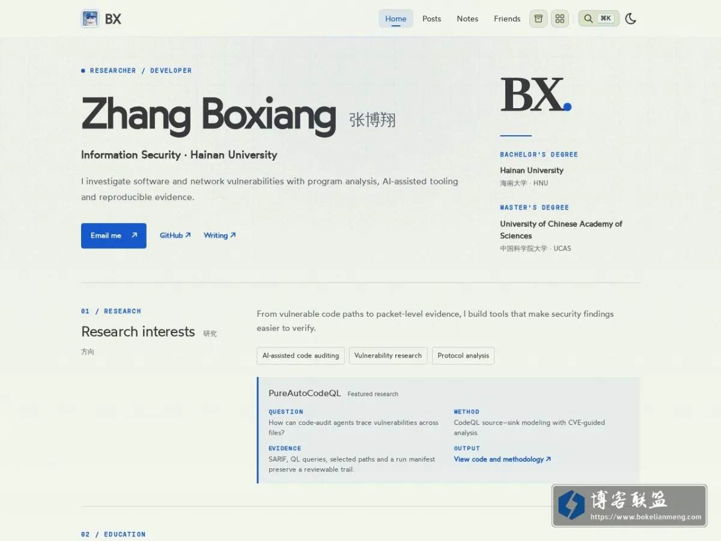The height and width of the screenshot is (541, 721).
Task: Open the grid categories icon button
Action: 560,19
